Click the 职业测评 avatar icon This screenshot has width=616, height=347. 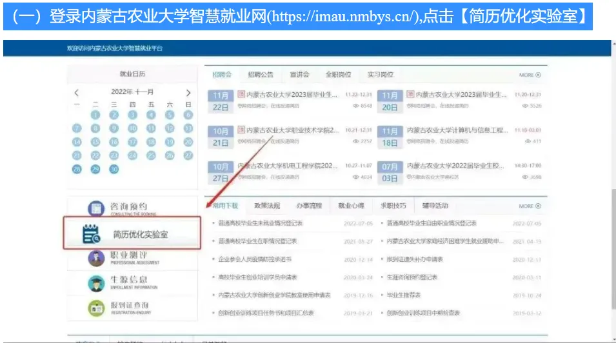coord(96,258)
